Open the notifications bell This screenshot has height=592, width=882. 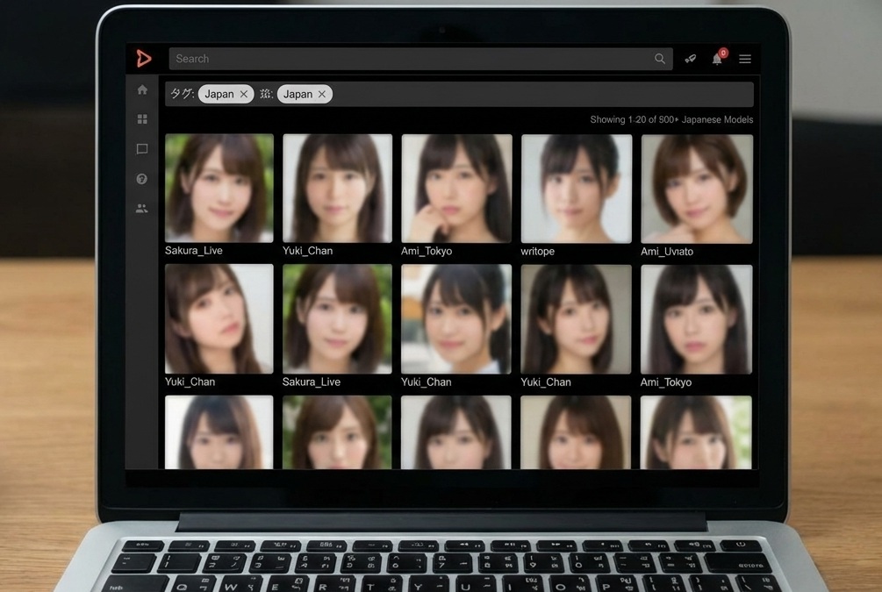coord(717,59)
